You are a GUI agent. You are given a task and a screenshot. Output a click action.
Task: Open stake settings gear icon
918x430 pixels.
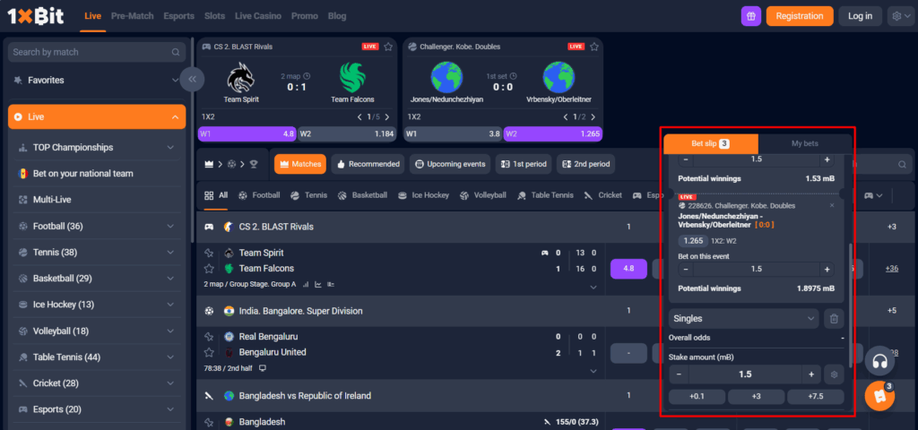tap(835, 374)
